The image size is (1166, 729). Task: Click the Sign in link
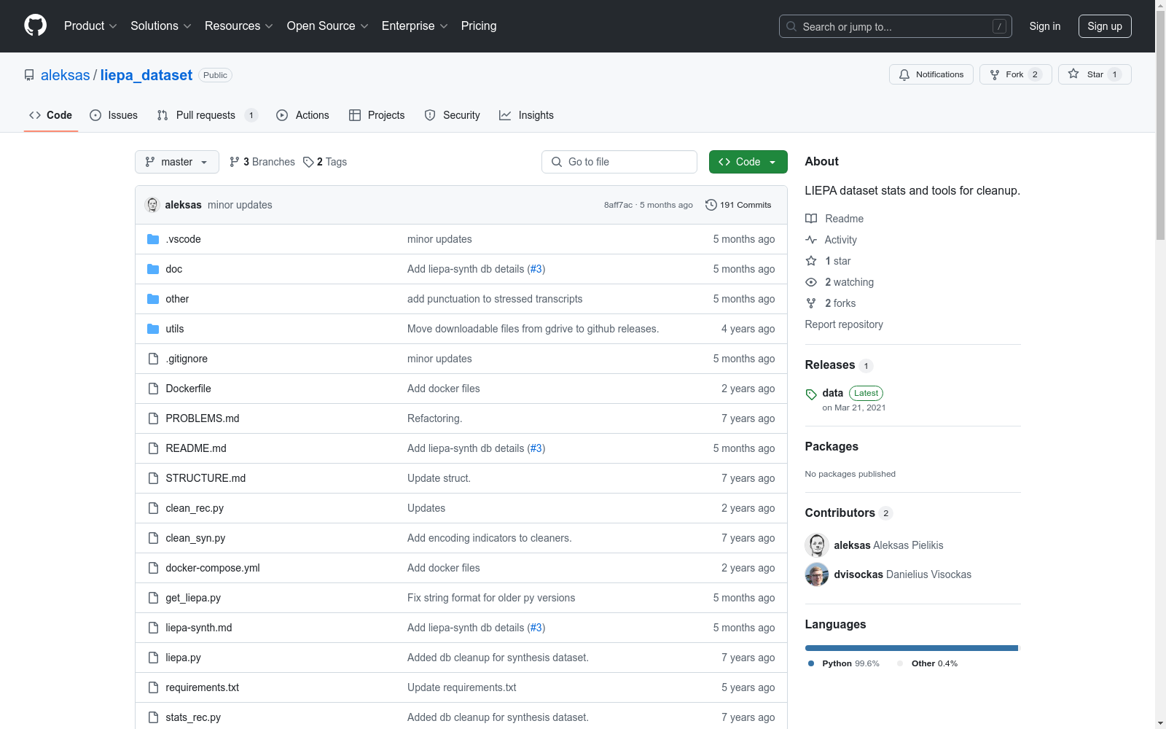coord(1045,26)
